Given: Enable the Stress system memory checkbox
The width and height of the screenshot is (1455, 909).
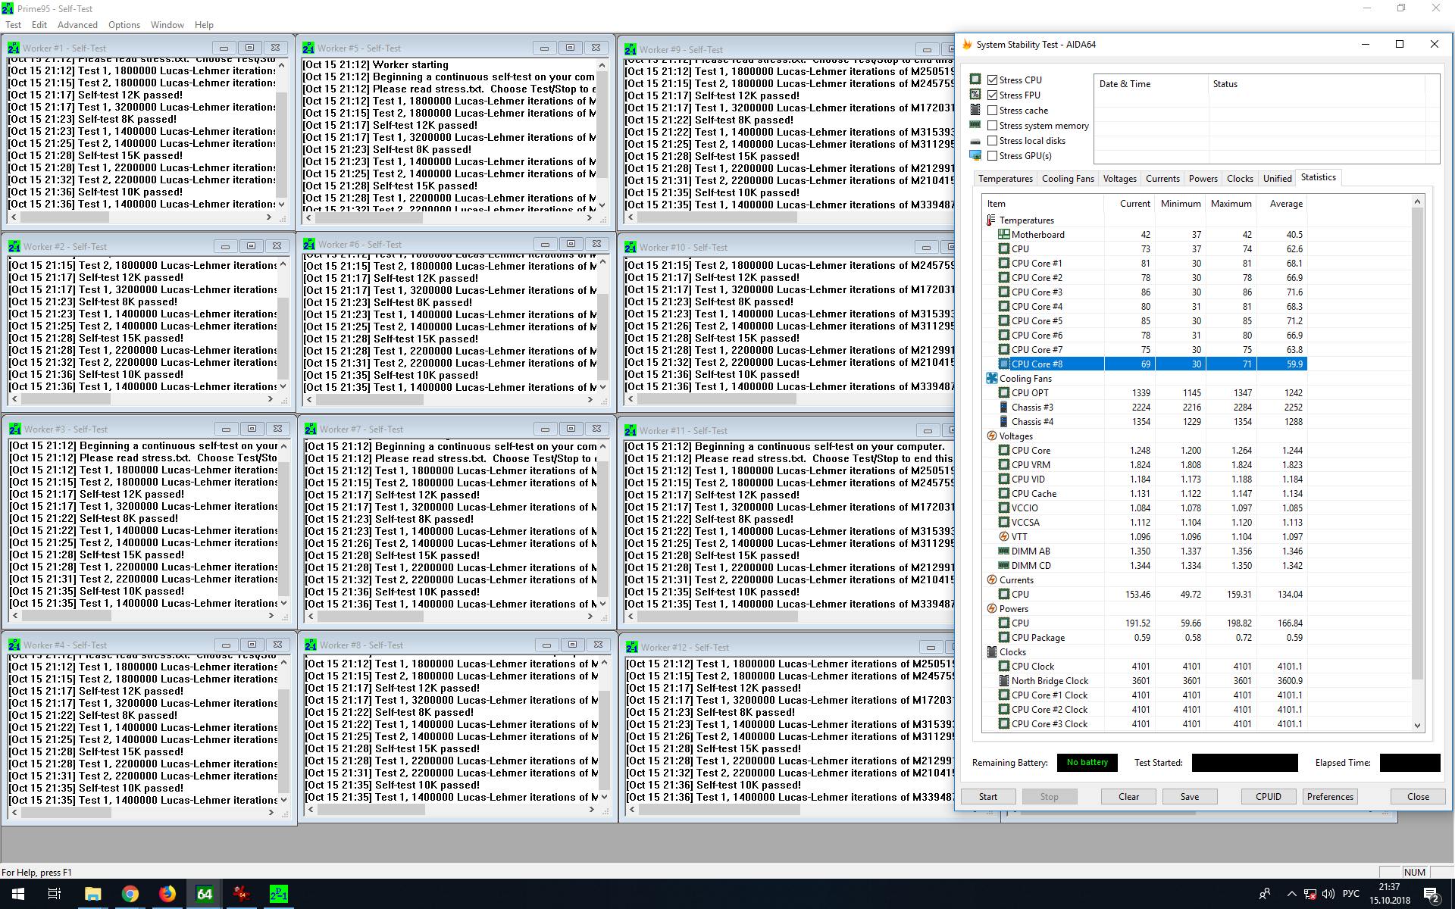Looking at the screenshot, I should (992, 125).
